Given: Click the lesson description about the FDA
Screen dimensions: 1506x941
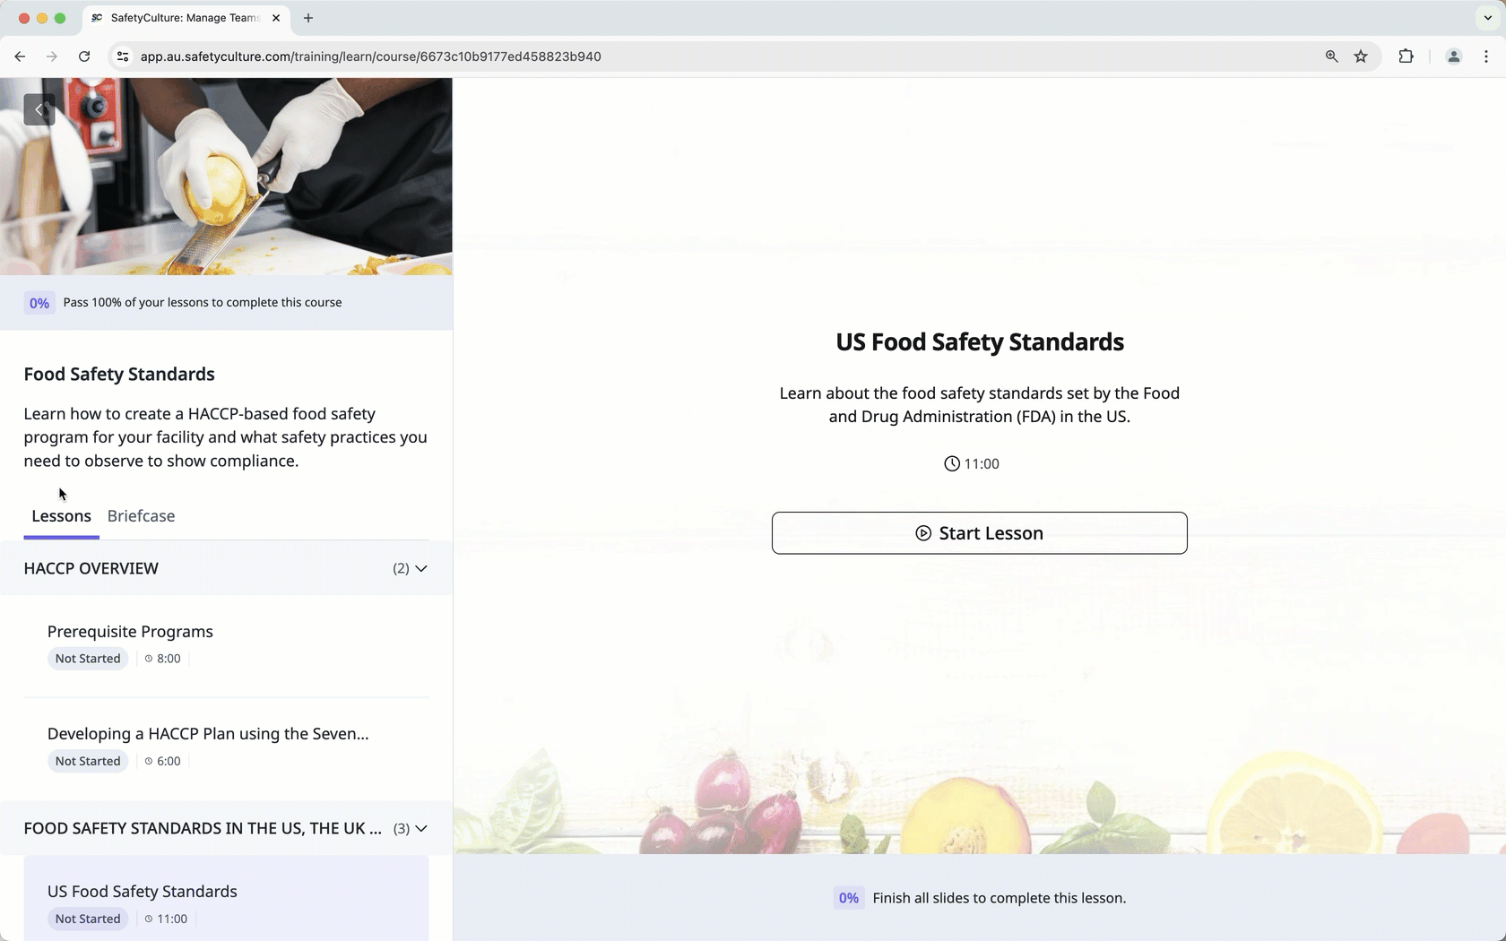Looking at the screenshot, I should (980, 405).
